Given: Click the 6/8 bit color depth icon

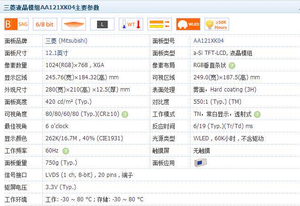Looking at the screenshot, I should click(45, 24).
